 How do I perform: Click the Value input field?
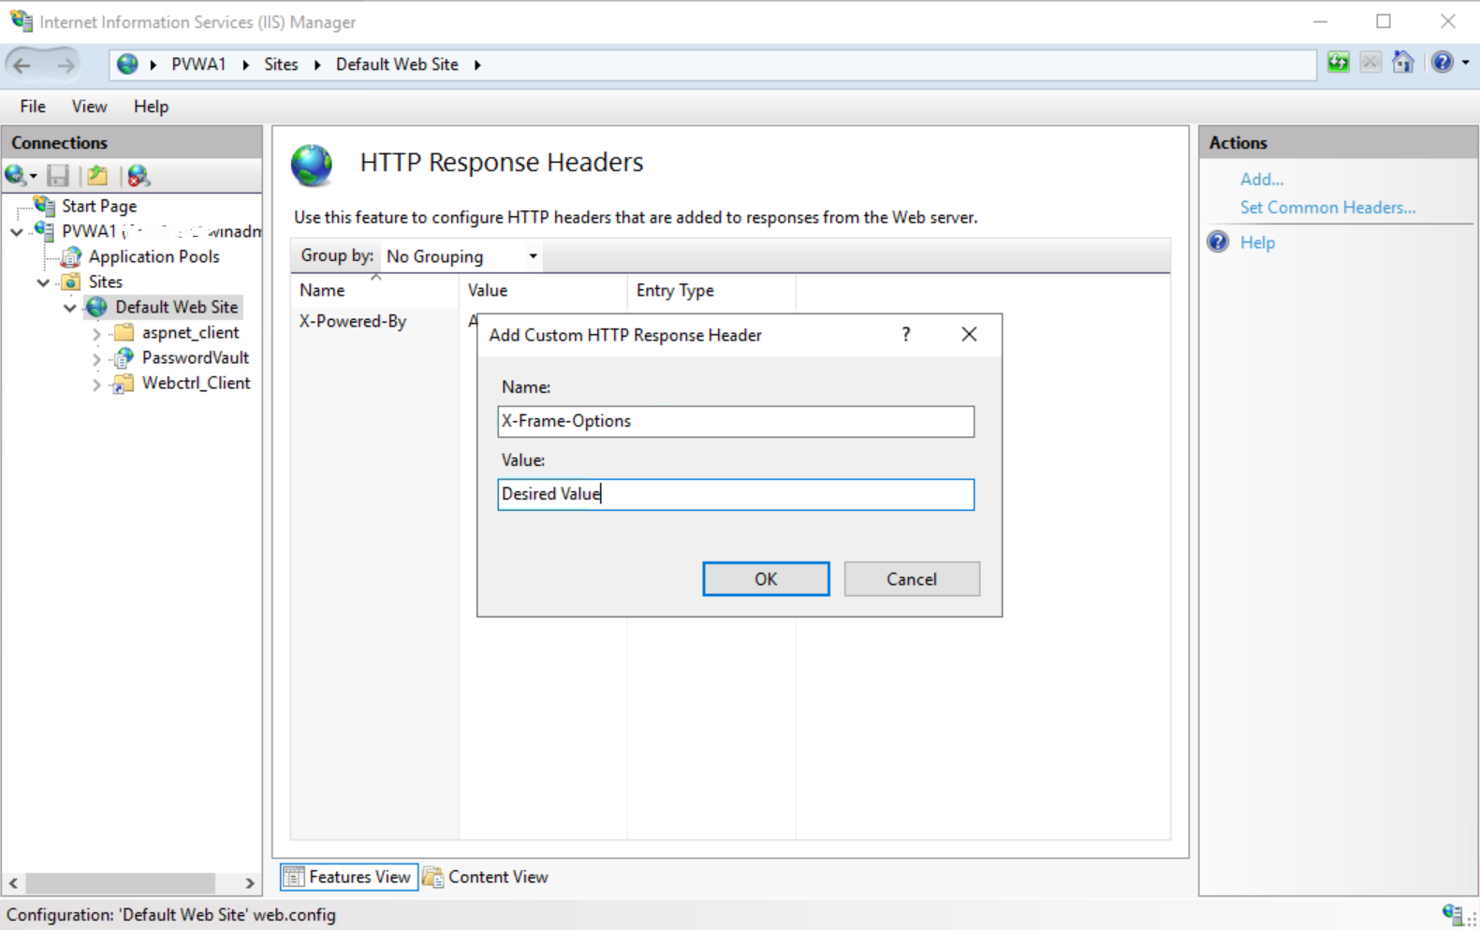coord(735,494)
